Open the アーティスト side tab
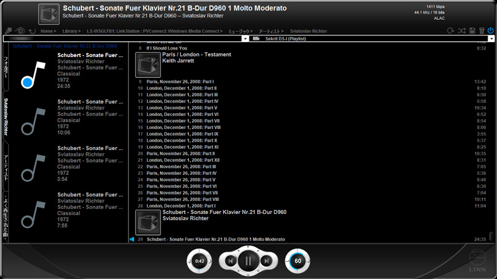The image size is (497, 279). [6, 167]
